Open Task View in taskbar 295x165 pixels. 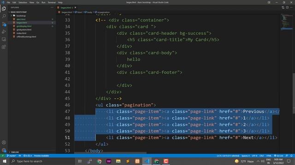[80, 161]
